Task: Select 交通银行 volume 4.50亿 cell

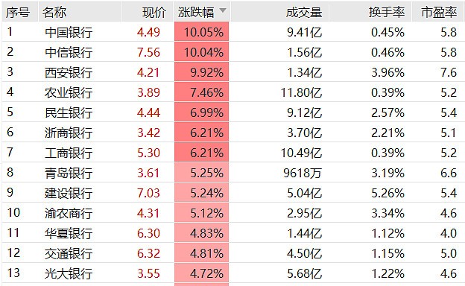Action: point(304,253)
